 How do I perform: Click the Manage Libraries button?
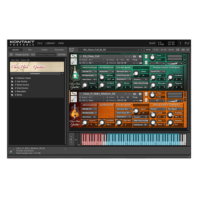click(22, 54)
